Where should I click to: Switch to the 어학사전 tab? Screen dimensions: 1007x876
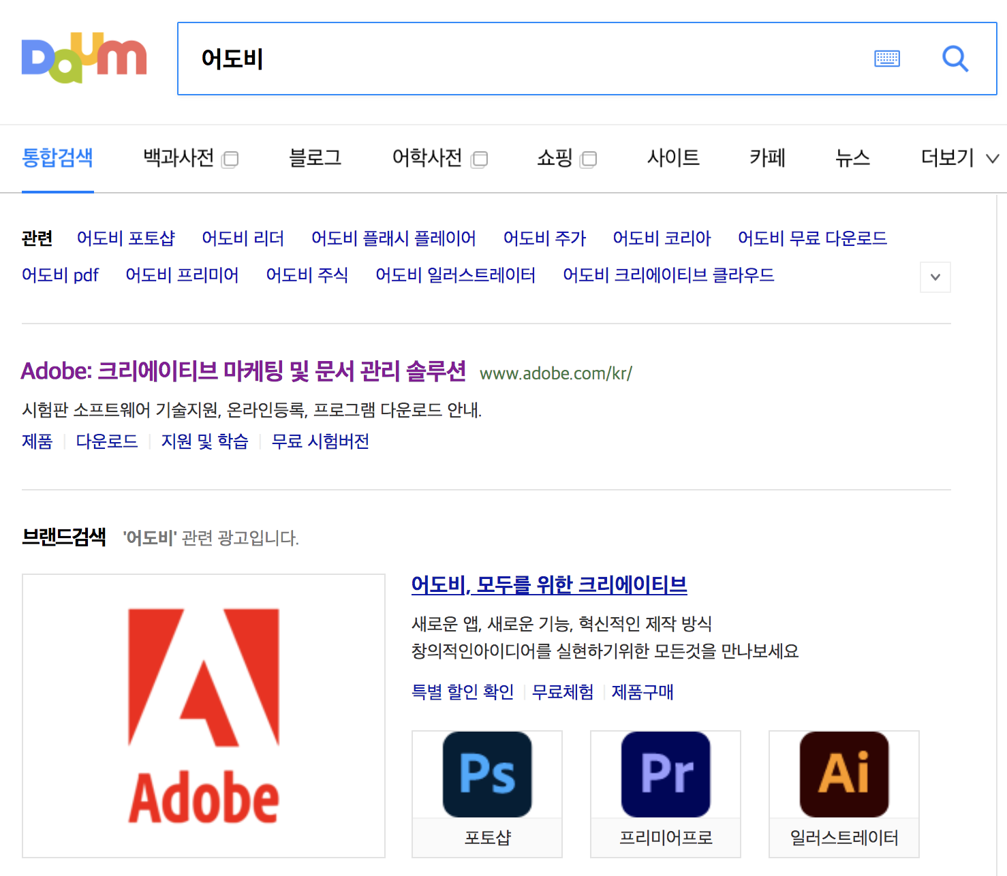[427, 158]
